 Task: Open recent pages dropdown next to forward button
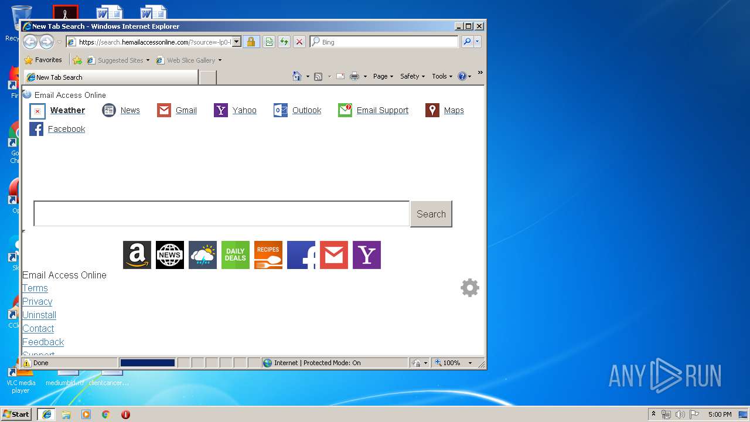pos(59,42)
